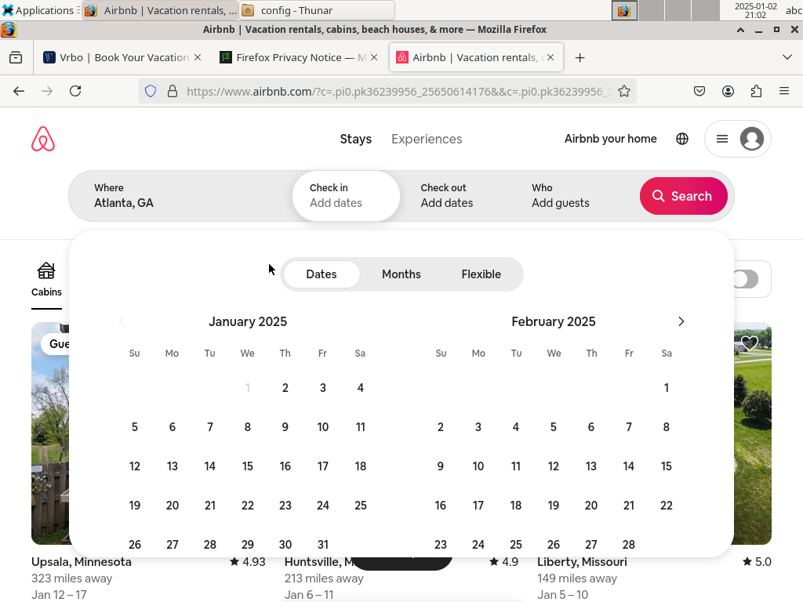The width and height of the screenshot is (803, 602).
Task: Switch to config - Thunar taskbar window
Action: [x=317, y=10]
